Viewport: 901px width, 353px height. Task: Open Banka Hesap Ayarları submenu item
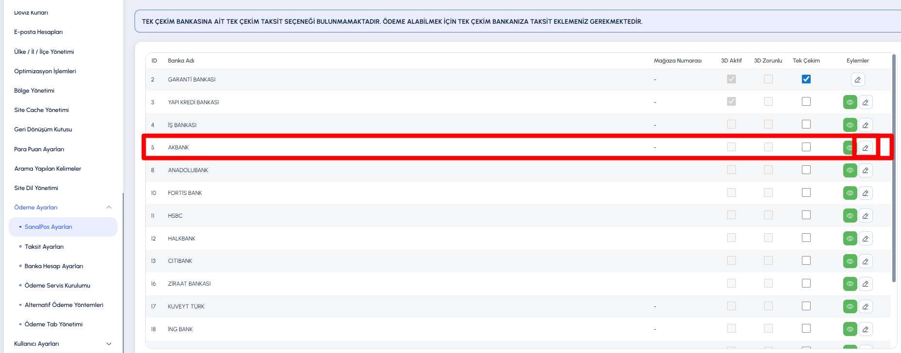(x=54, y=266)
